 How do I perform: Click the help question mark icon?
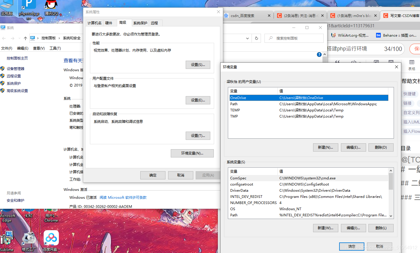[x=319, y=55]
